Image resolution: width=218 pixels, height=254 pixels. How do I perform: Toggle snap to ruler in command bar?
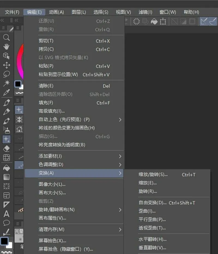click(x=203, y=21)
